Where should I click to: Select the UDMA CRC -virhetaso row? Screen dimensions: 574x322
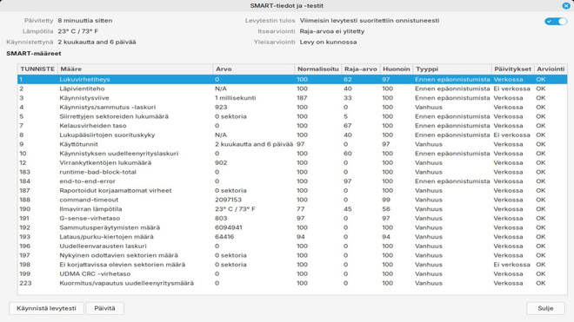pos(292,273)
